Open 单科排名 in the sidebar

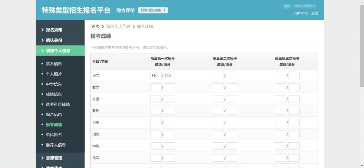54,135
